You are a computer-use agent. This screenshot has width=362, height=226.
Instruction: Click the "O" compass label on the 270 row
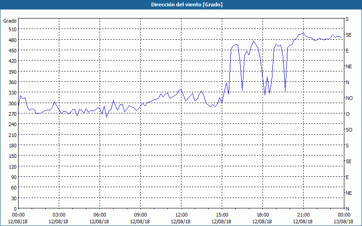point(348,114)
